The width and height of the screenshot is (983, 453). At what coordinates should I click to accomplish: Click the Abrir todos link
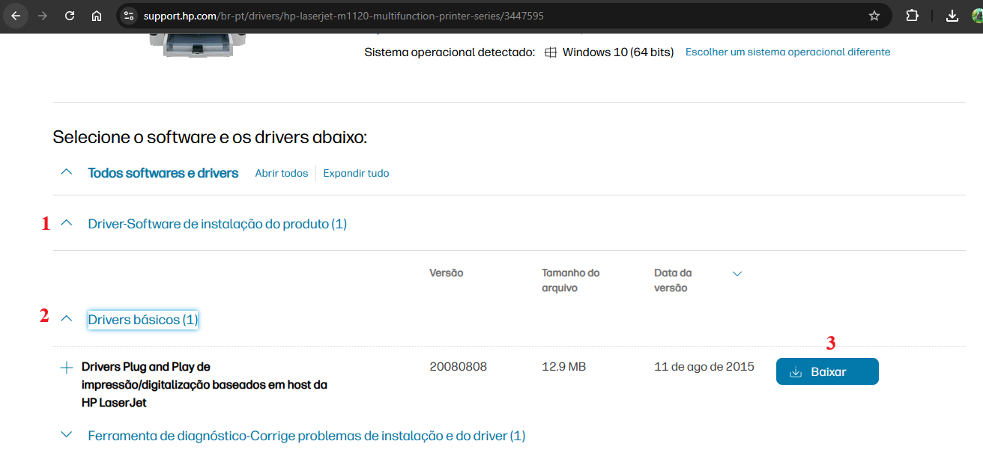(282, 173)
